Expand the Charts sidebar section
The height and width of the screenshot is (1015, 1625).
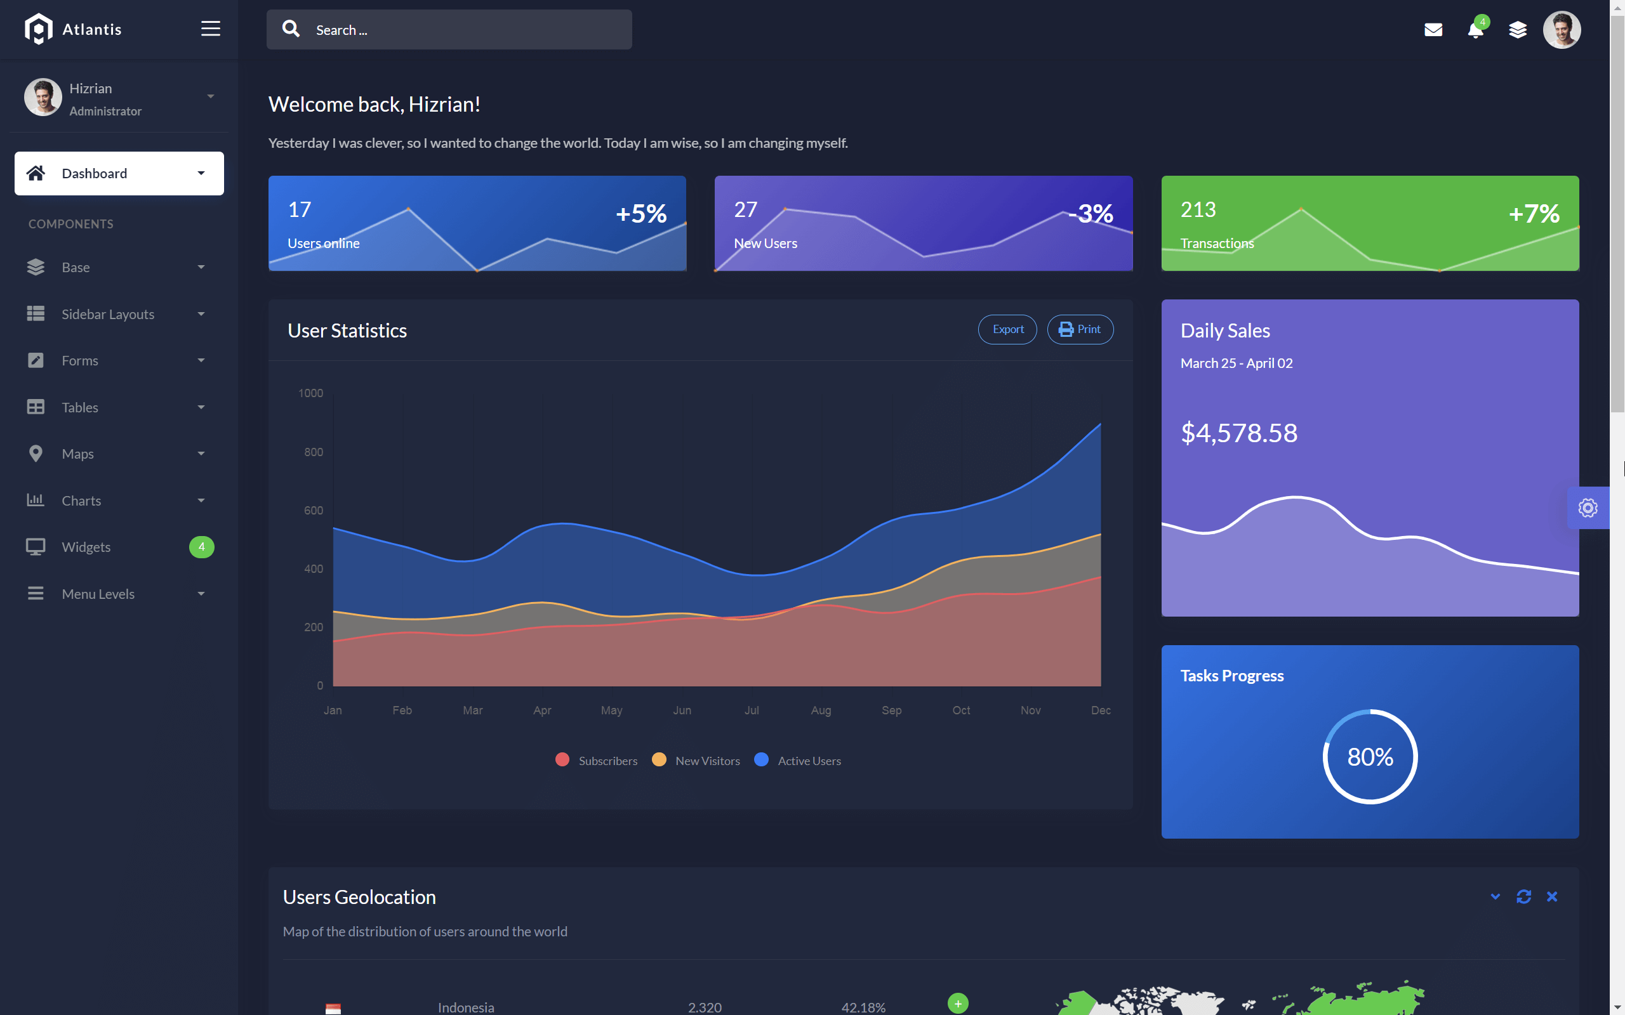[x=118, y=500]
